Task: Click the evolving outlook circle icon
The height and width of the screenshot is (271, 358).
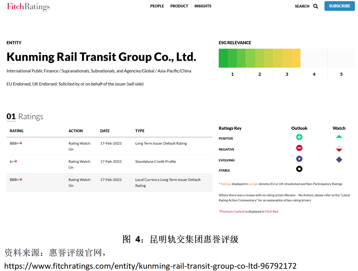Action: [x=299, y=159]
